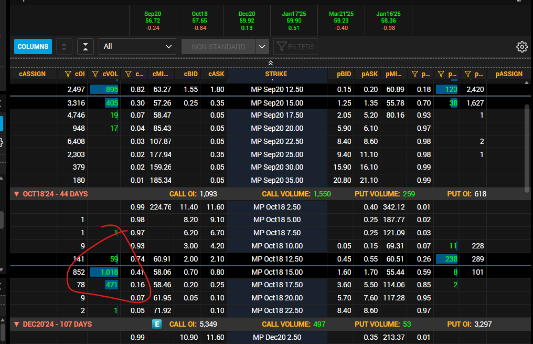Viewport: 533px width, 344px height.
Task: Click the up/down sort stepper button
Action: tap(64, 47)
